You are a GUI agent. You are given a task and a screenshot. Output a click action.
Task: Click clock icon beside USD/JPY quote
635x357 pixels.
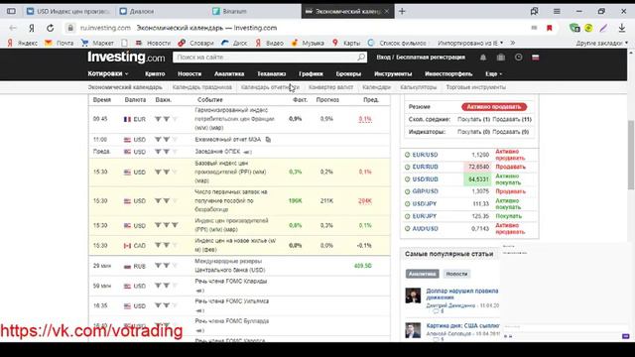pyautogui.click(x=408, y=204)
